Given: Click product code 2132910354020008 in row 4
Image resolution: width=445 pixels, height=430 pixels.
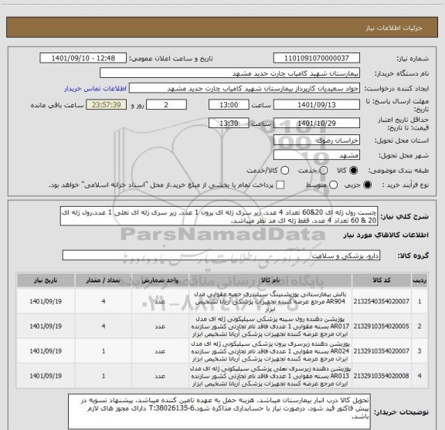Looking at the screenshot, I should tap(381, 376).
